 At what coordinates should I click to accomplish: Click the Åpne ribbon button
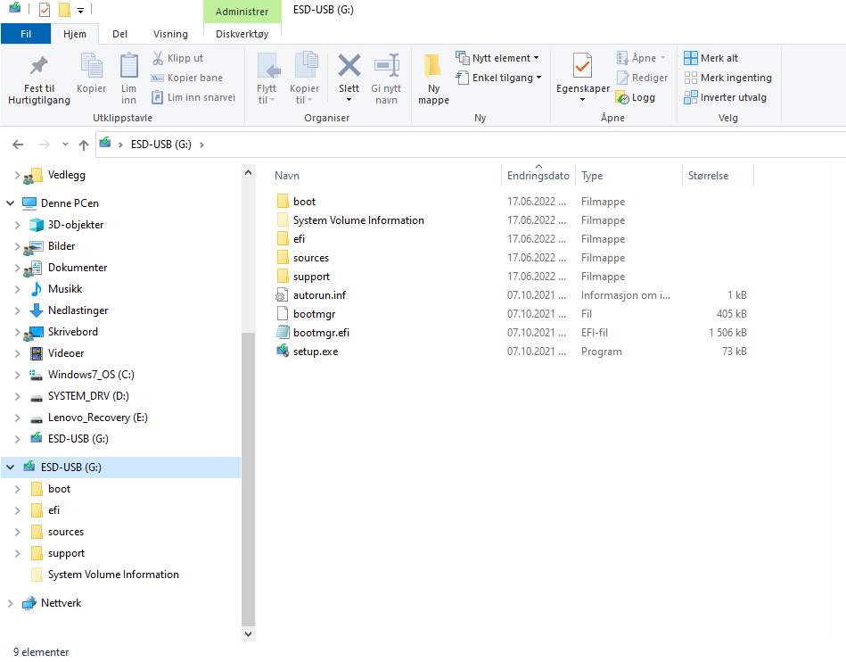coord(642,58)
